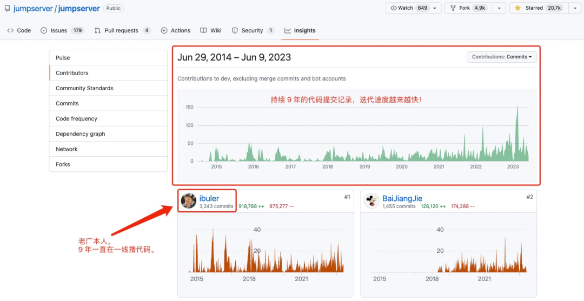Click the star count 20.7k

554,8
